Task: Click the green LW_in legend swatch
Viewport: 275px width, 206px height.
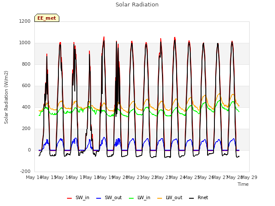Action: click(131, 198)
